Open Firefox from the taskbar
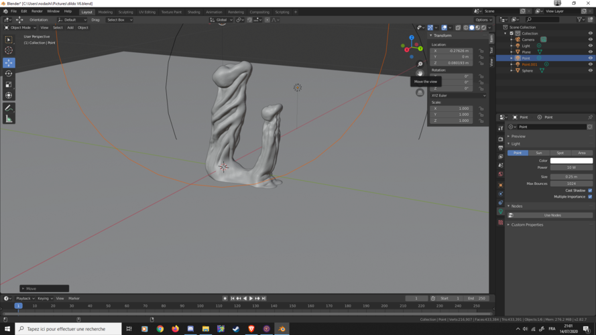Viewport: 596px width, 335px height. pyautogui.click(x=175, y=329)
